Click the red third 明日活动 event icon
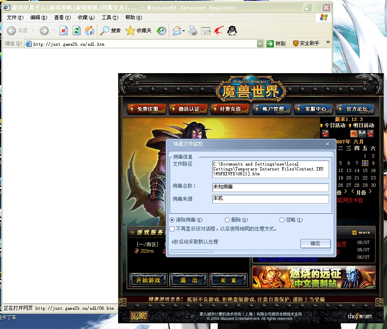This screenshot has width=387, height=329. (370, 134)
